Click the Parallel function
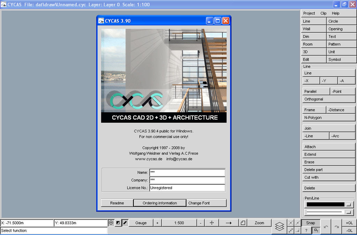 (x=316, y=91)
